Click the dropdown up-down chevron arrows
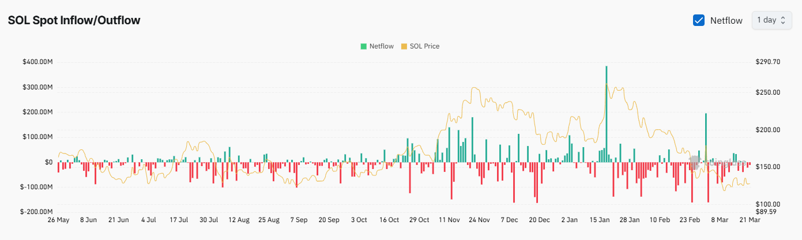The height and width of the screenshot is (240, 802). [782, 20]
